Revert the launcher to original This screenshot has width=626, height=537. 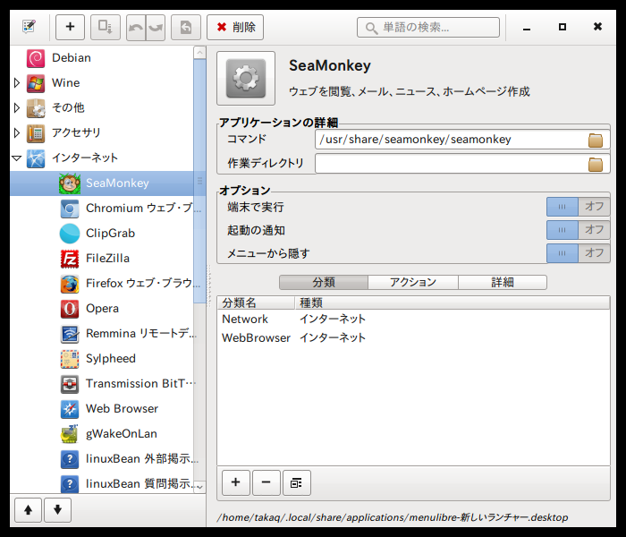click(x=186, y=27)
